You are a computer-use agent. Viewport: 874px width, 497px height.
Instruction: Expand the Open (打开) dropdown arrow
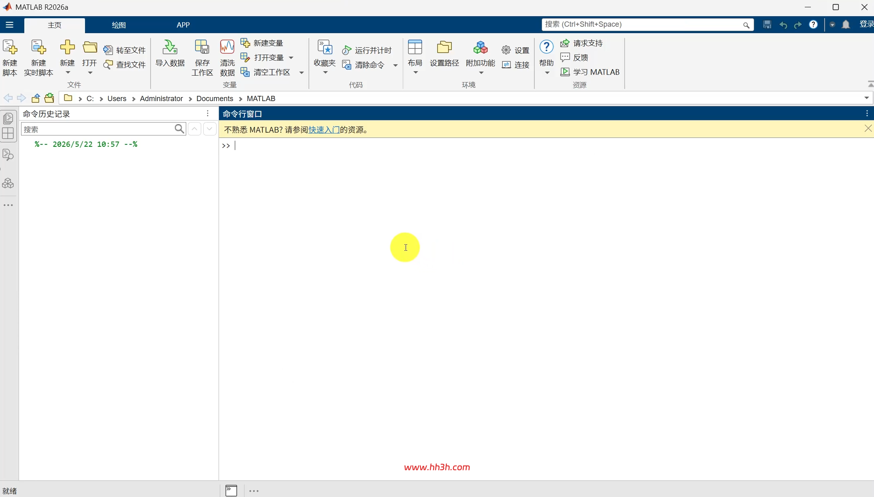point(90,73)
